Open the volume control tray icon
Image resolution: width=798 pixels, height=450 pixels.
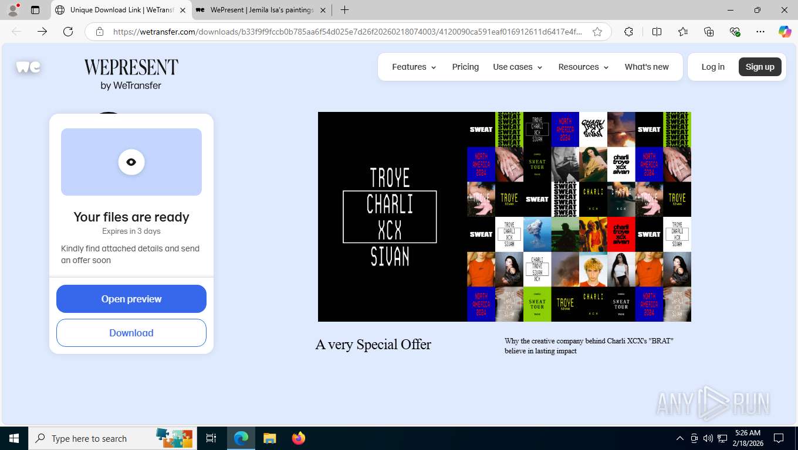[708, 438]
